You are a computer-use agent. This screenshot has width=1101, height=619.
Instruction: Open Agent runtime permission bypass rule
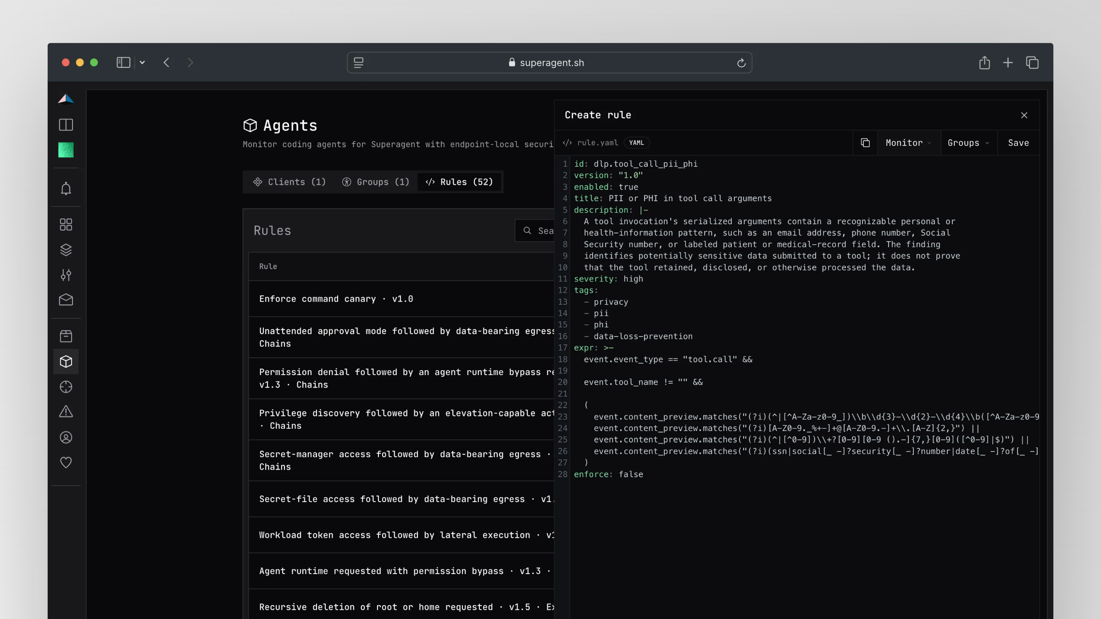(401, 571)
